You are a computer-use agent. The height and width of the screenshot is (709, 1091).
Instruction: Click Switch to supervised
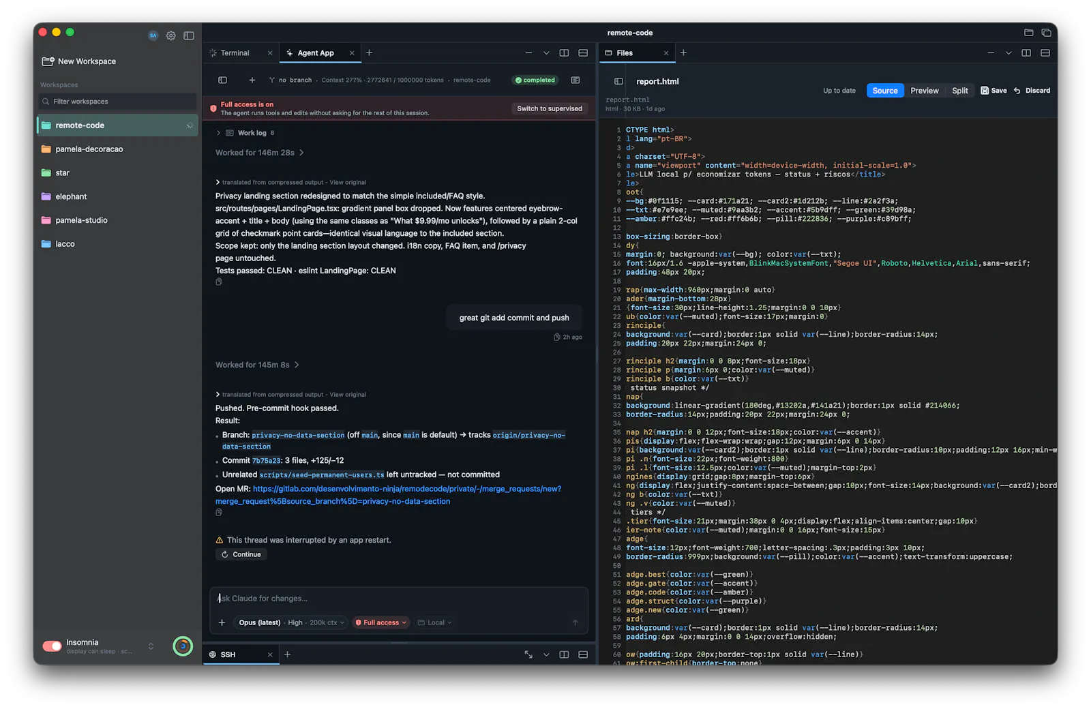[x=549, y=108]
